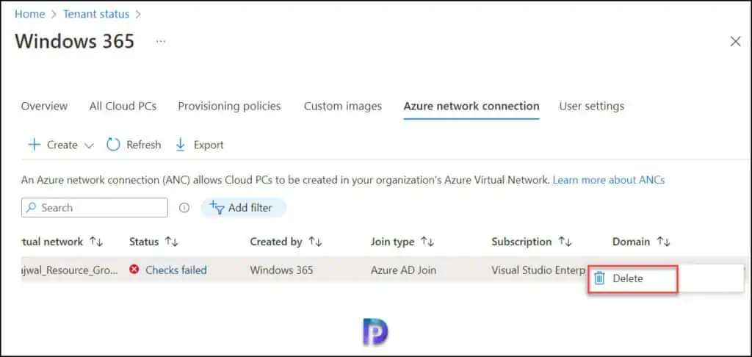The image size is (752, 357).
Task: Click the Refresh circular arrow icon
Action: click(113, 145)
